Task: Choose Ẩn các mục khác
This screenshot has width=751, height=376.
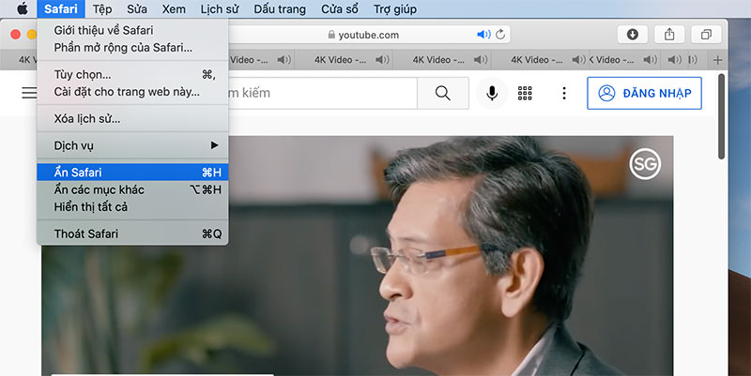Action: [x=132, y=189]
